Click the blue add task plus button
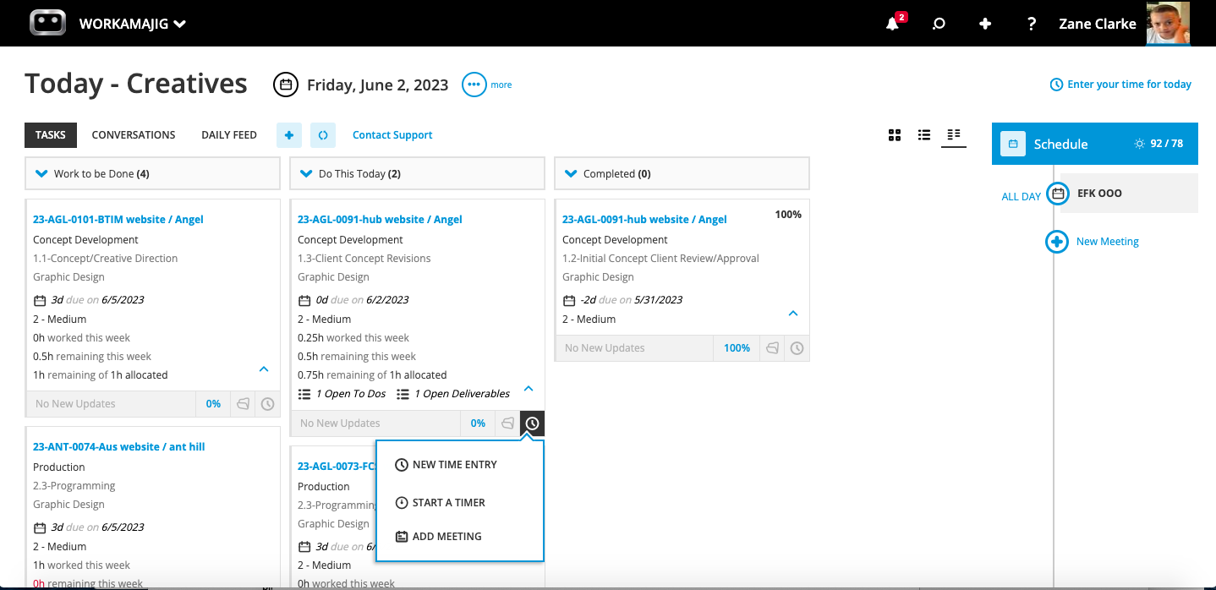The height and width of the screenshot is (590, 1216). [x=289, y=135]
